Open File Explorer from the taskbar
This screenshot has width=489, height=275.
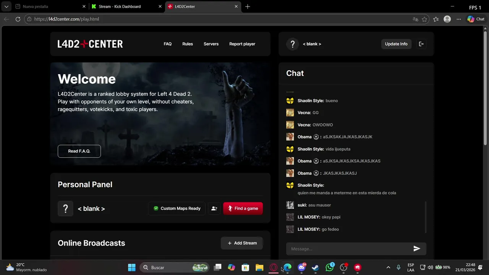[x=259, y=267]
